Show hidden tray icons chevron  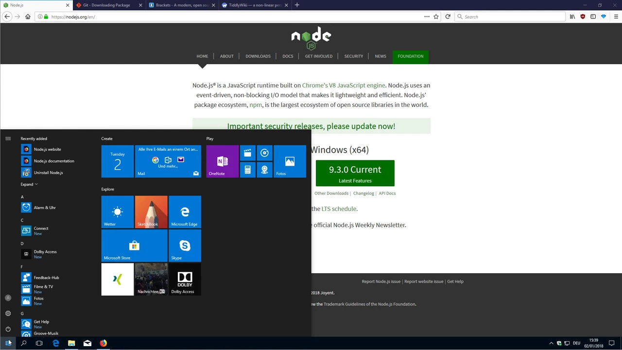point(551,343)
